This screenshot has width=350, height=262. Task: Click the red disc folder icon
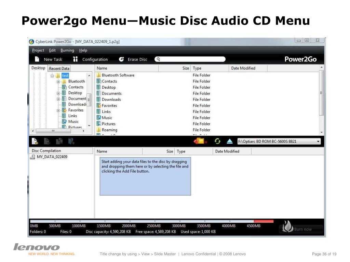[200, 141]
